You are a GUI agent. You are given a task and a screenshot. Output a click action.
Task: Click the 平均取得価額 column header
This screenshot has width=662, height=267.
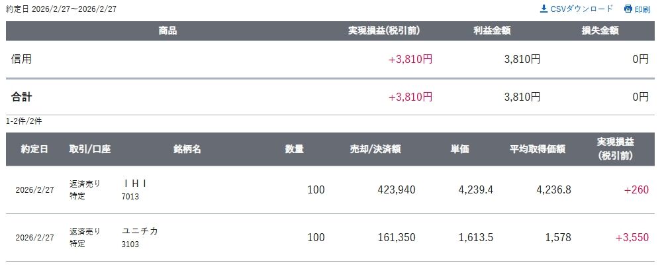pyautogui.click(x=537, y=149)
